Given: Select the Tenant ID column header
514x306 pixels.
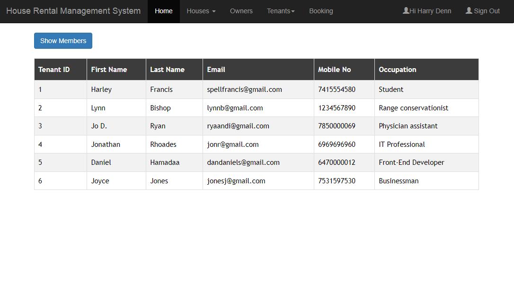Looking at the screenshot, I should 54,70.
